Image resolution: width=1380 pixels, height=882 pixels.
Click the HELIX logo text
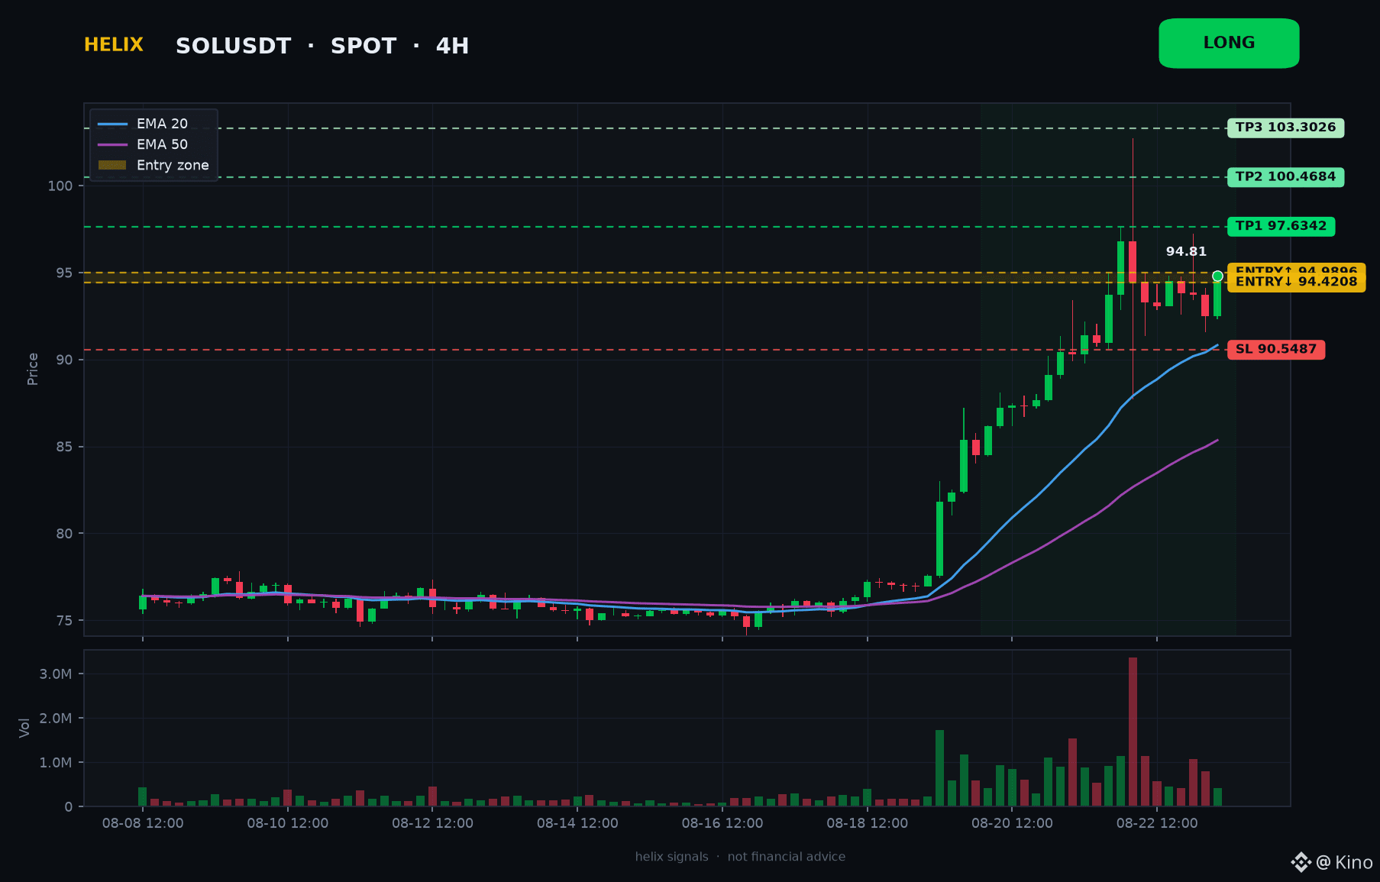tap(114, 45)
